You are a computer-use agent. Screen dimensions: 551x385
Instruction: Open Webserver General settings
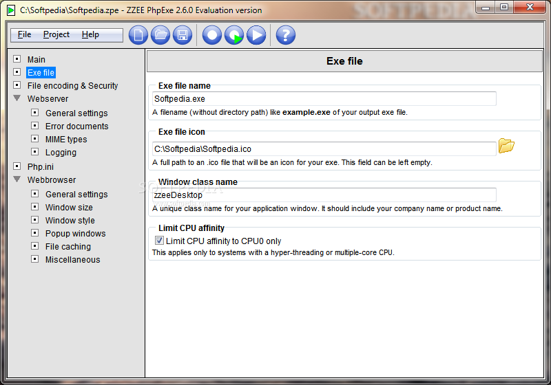pos(76,113)
